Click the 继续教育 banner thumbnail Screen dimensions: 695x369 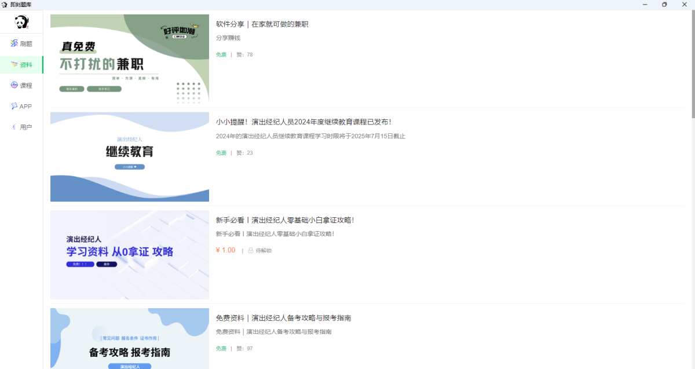click(130, 157)
